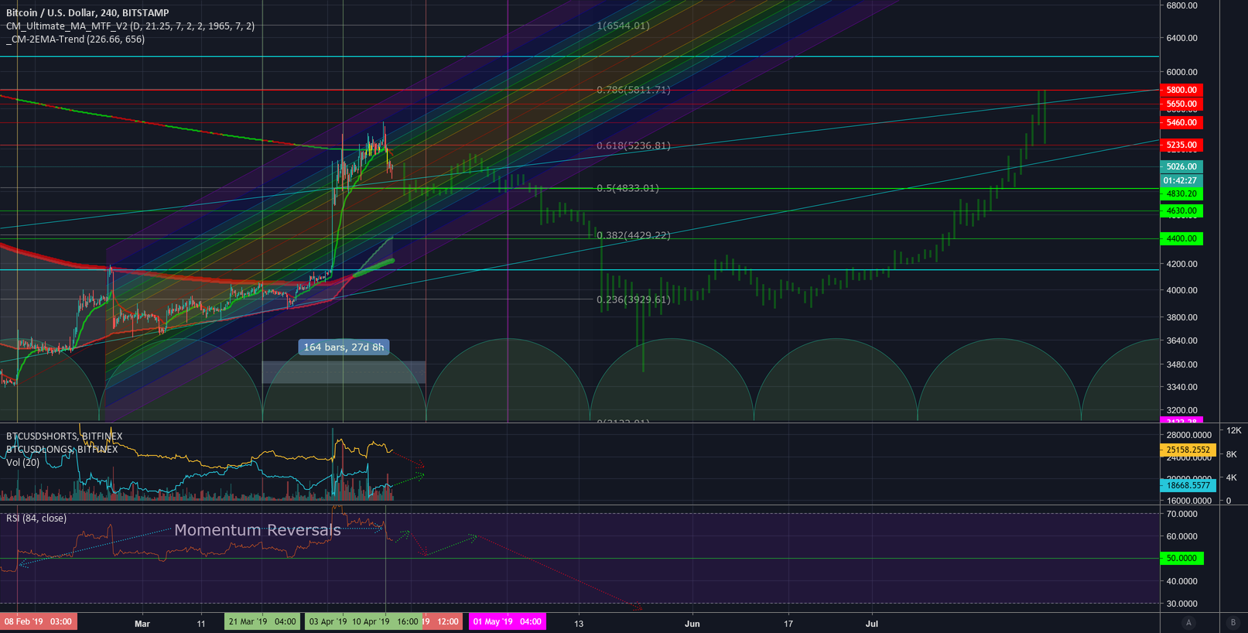Viewport: 1248px width, 633px height.
Task: Select the CM_Ultimate_MA_MTF_V2 indicator label
Action: (130, 26)
